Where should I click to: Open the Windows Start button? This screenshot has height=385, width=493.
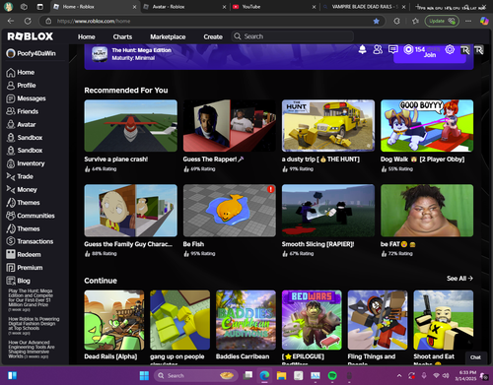coord(144,375)
